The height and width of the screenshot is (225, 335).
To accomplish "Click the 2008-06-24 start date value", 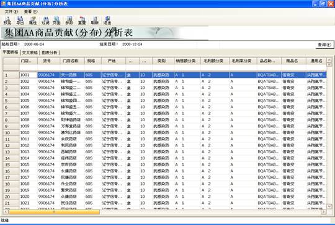I will click(34, 45).
